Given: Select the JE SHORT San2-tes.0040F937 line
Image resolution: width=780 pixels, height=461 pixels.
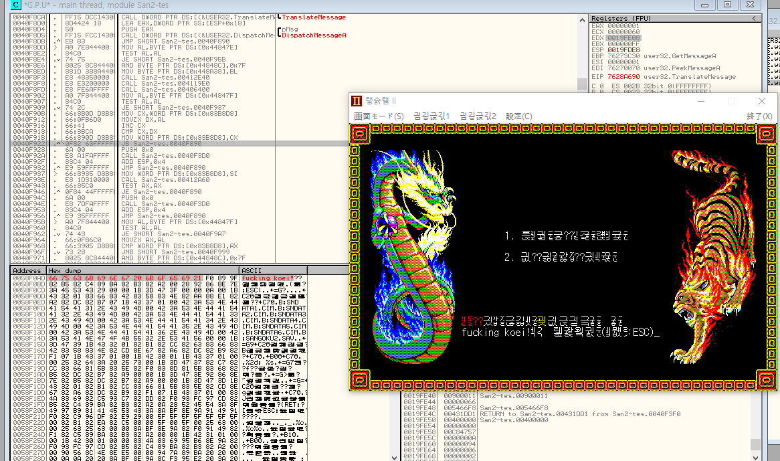Looking at the screenshot, I should (173, 108).
